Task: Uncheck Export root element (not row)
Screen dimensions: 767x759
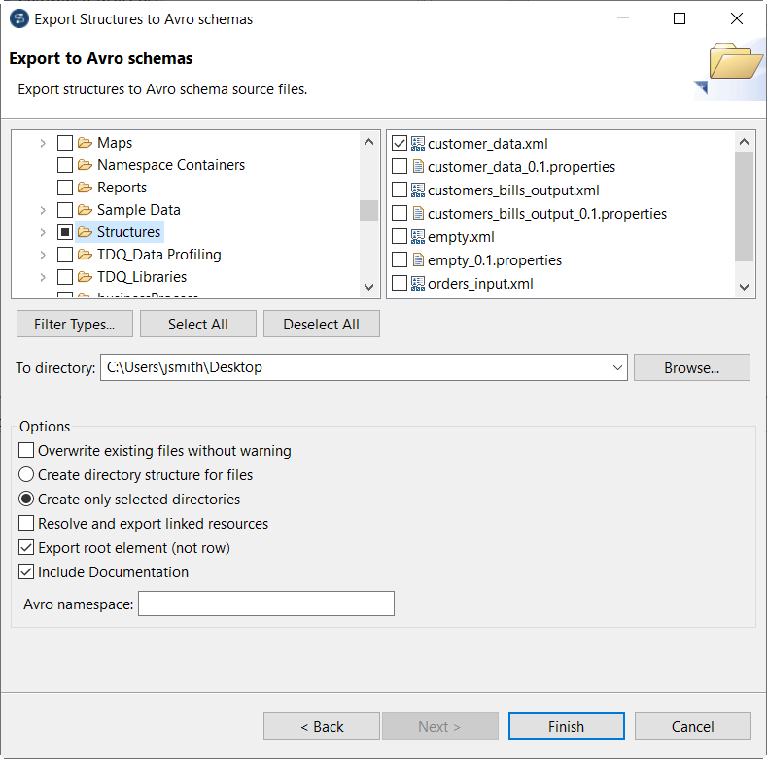Action: click(x=26, y=547)
